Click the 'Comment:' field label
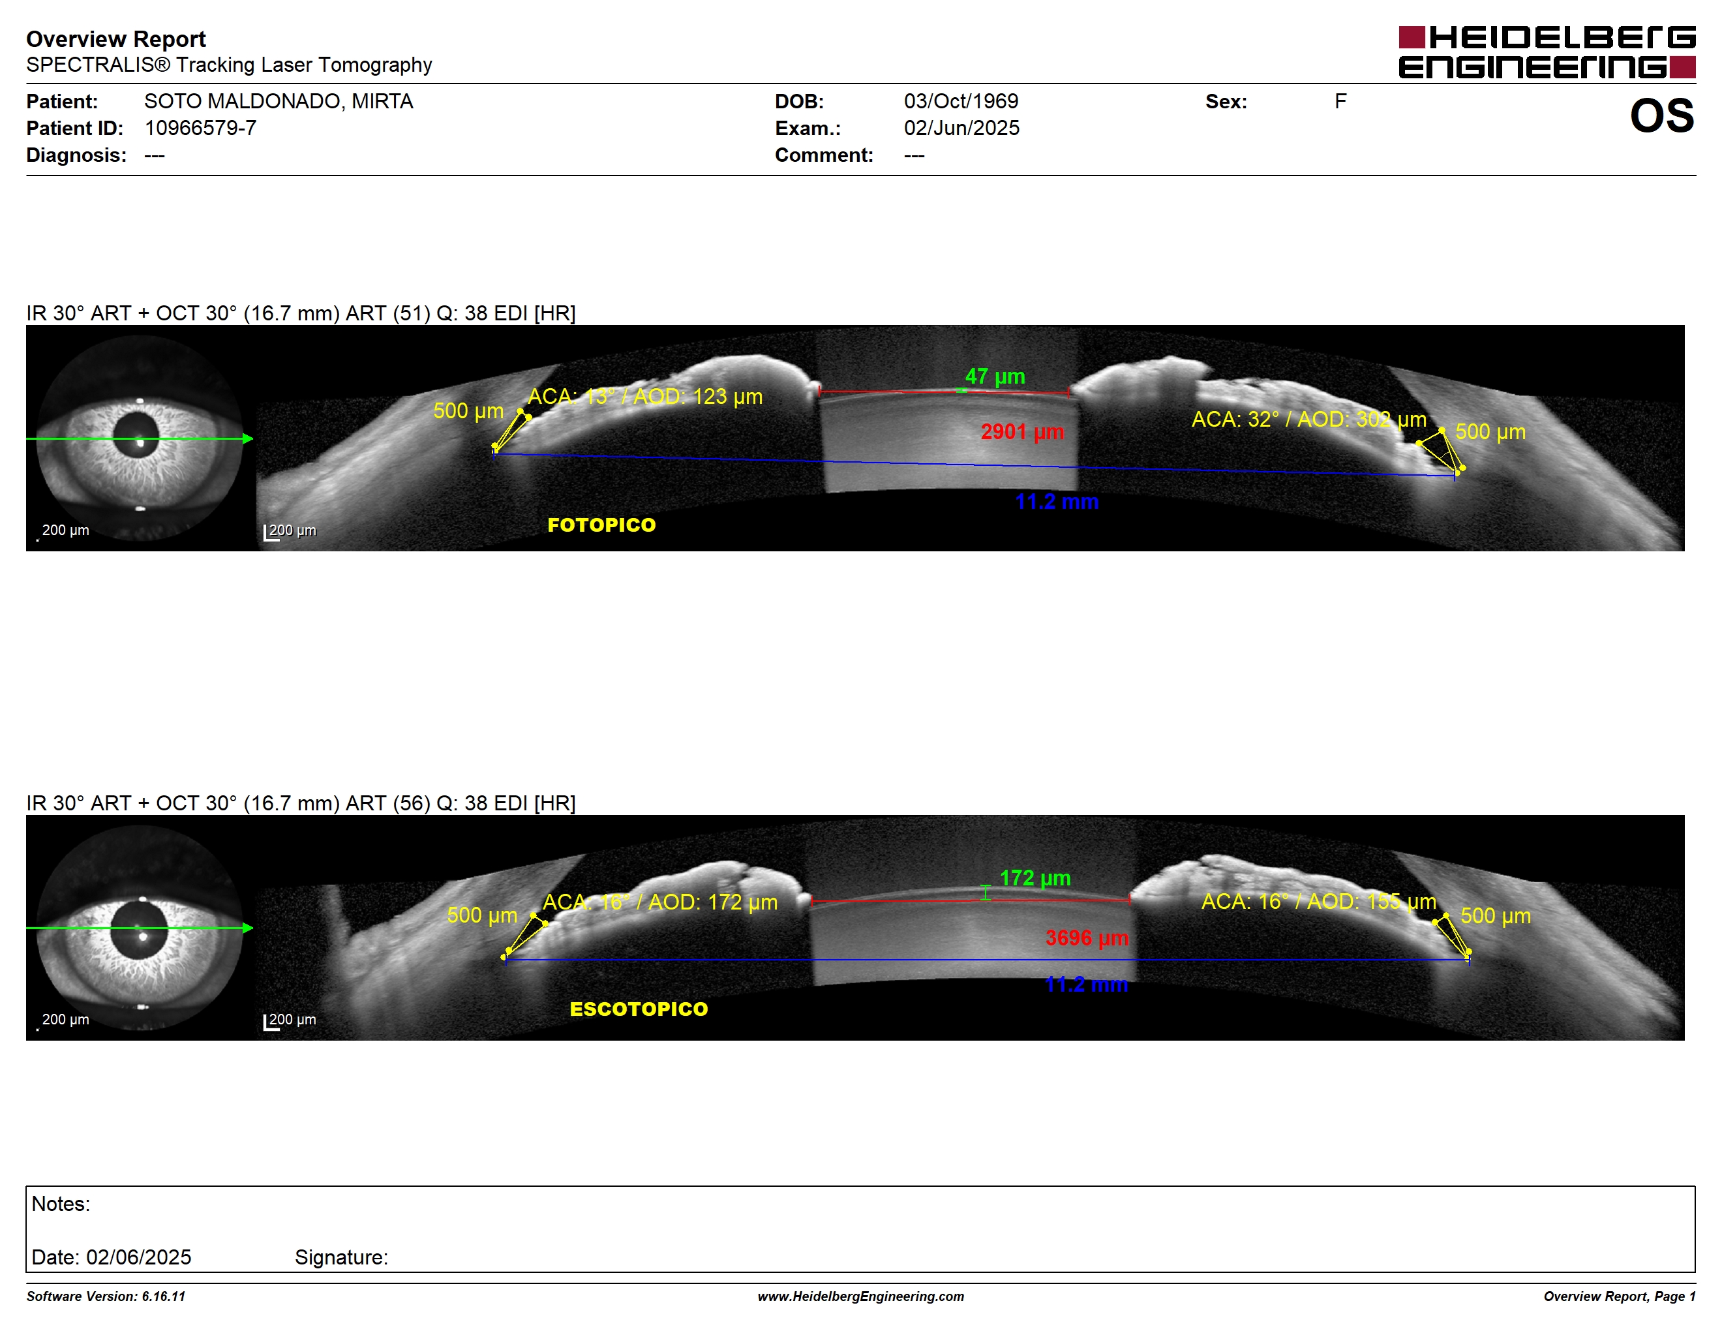This screenshot has width=1722, height=1331. tap(824, 155)
